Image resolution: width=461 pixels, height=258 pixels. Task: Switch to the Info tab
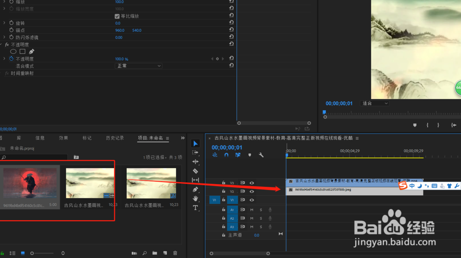40,138
